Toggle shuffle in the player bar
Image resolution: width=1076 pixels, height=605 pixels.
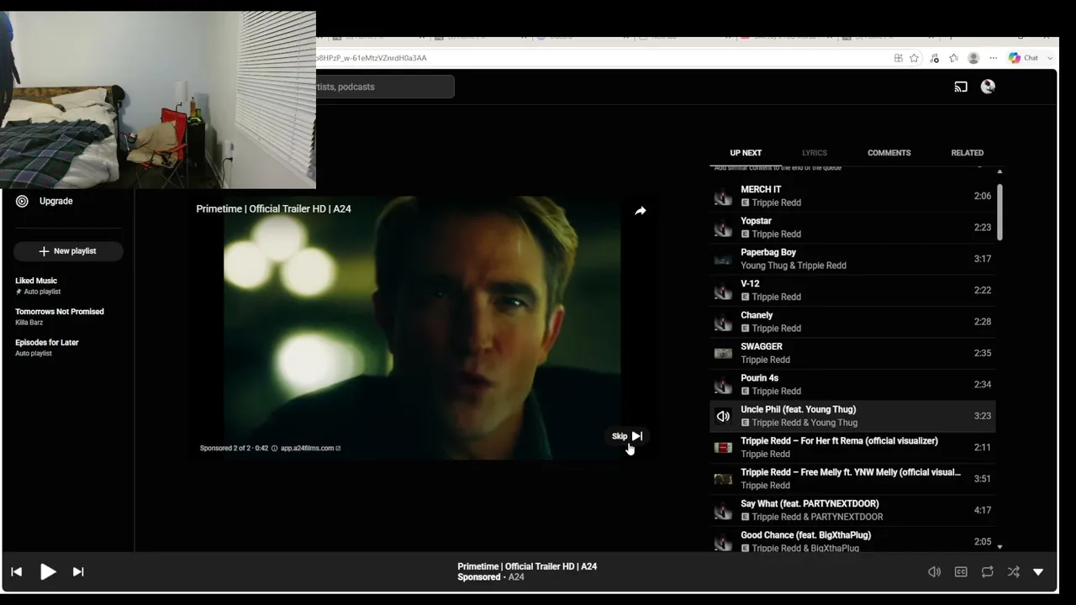[x=1014, y=571]
